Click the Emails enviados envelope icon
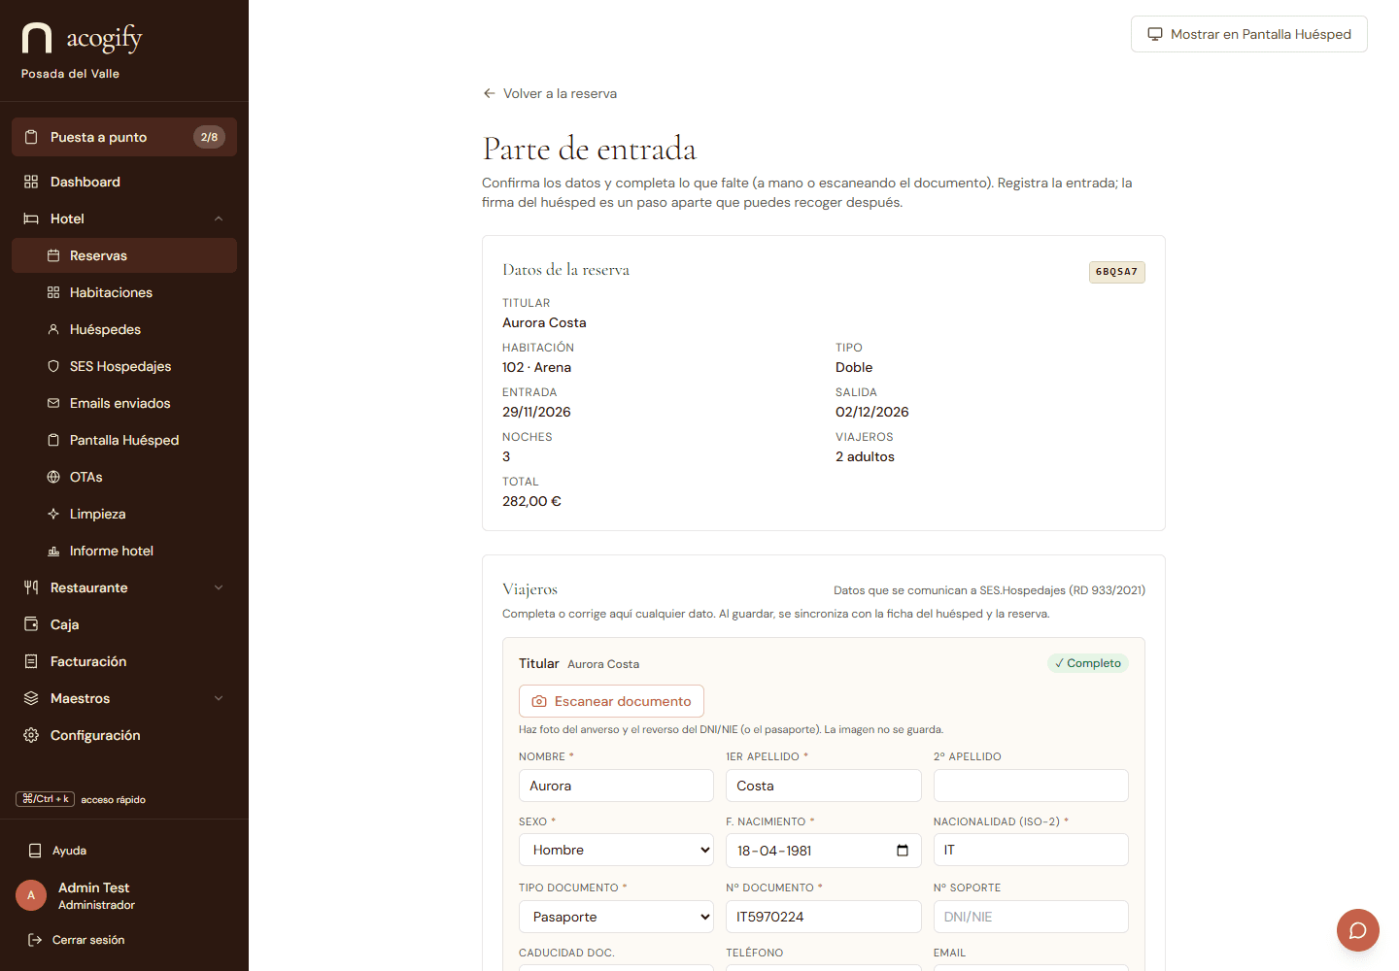Image resolution: width=1399 pixels, height=971 pixels. [x=53, y=403]
